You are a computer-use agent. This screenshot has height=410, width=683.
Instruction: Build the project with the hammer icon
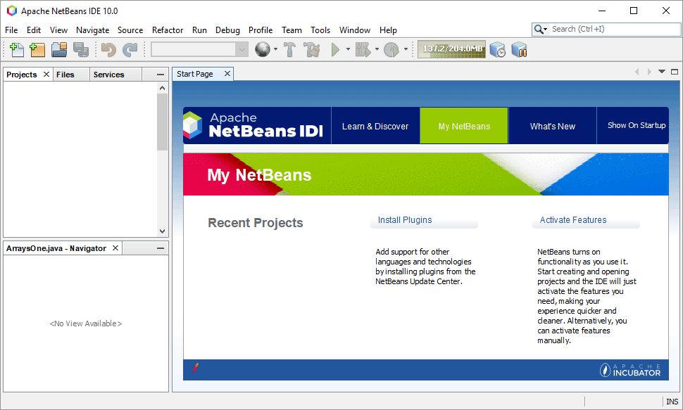[290, 49]
